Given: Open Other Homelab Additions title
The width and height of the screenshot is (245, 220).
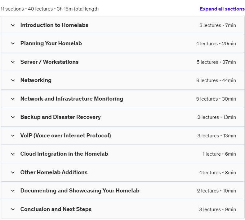Looking at the screenshot, I should pyautogui.click(x=54, y=172).
